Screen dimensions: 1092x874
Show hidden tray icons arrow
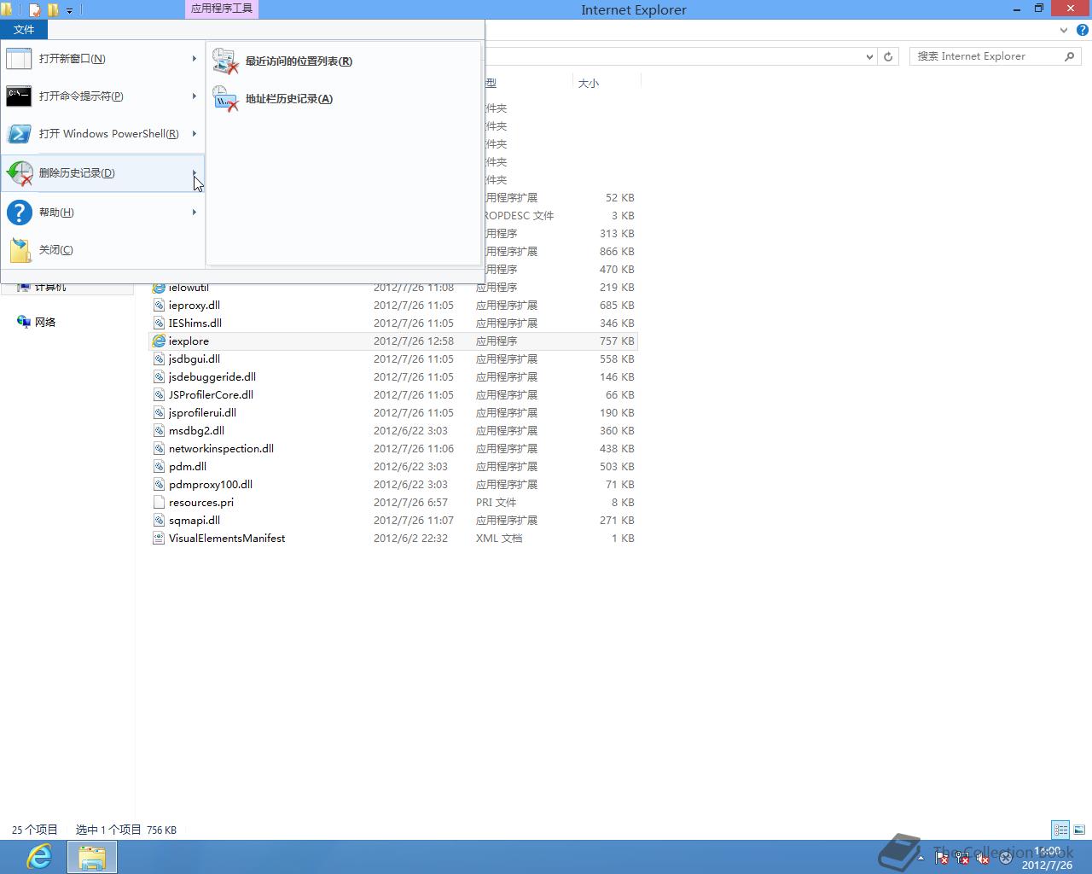tap(921, 857)
